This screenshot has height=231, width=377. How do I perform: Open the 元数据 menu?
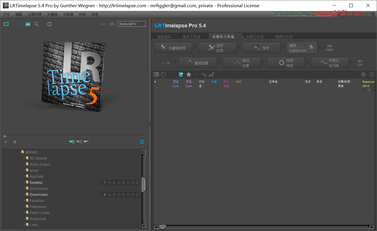click(68, 14)
